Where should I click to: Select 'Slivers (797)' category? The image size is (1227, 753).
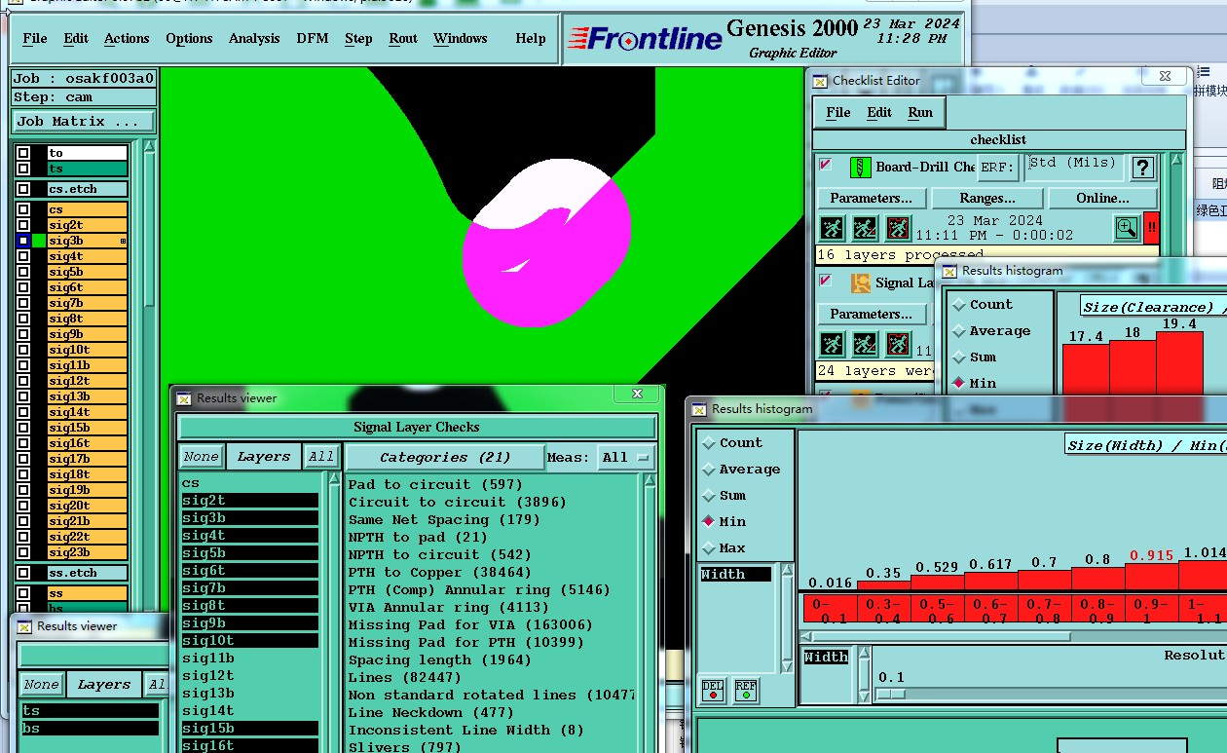[x=404, y=747]
